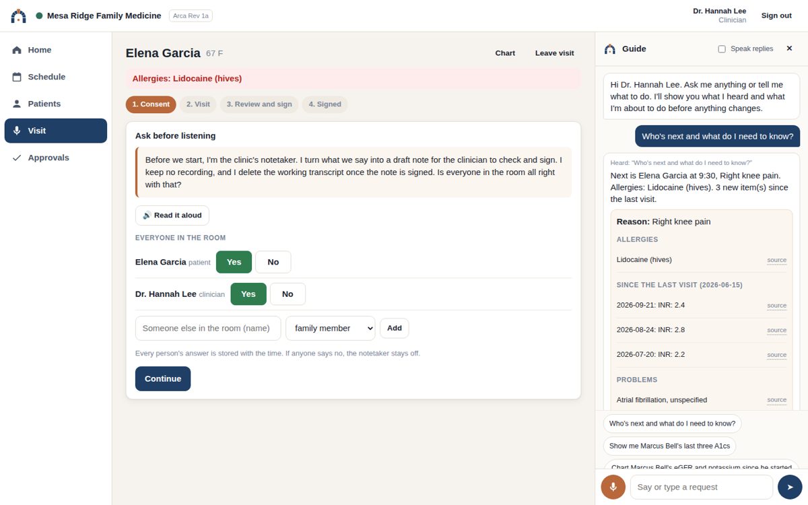
Task: Click the Guide panel logo icon
Action: pos(610,48)
